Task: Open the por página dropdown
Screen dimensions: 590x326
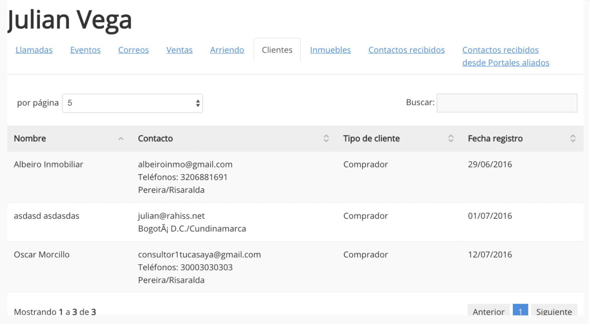Action: 132,103
